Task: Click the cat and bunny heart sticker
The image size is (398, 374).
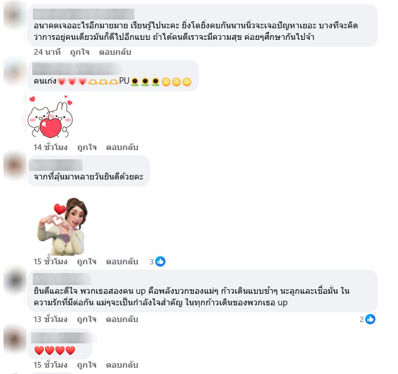Action: coord(51,117)
